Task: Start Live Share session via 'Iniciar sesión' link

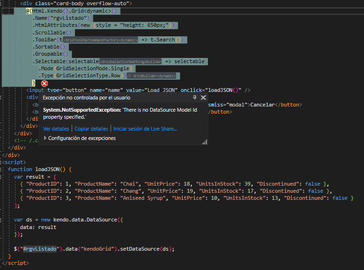Action: [x=145, y=129]
